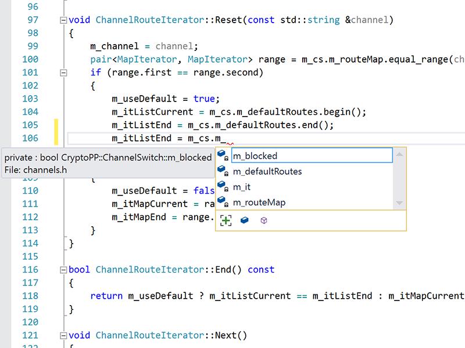Screen dimensions: 465x348
Task: Click the bool keyword on line 116
Action: (79, 270)
